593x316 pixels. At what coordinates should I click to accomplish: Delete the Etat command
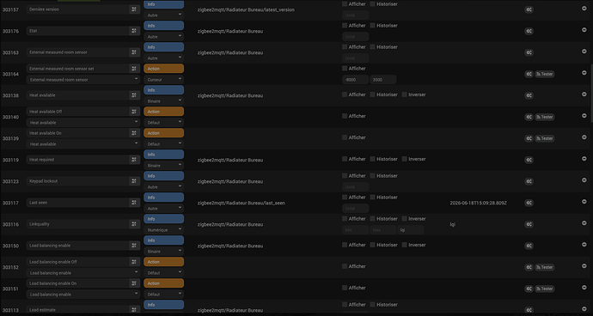click(584, 30)
